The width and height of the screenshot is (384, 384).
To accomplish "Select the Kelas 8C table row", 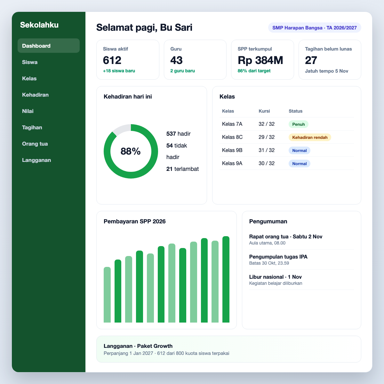I will 287,137.
